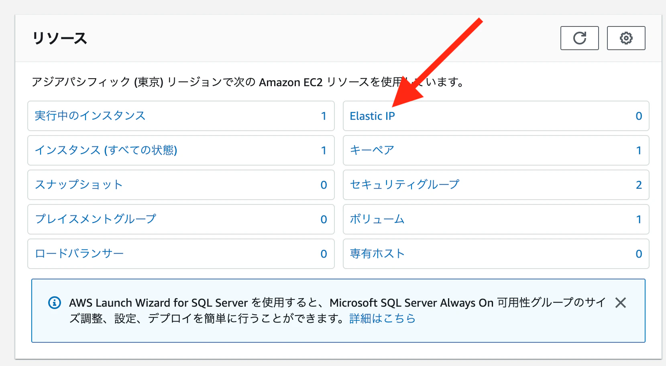Image resolution: width=666 pixels, height=366 pixels.
Task: Click the count 0 for 専有ホスト
Action: 639,254
